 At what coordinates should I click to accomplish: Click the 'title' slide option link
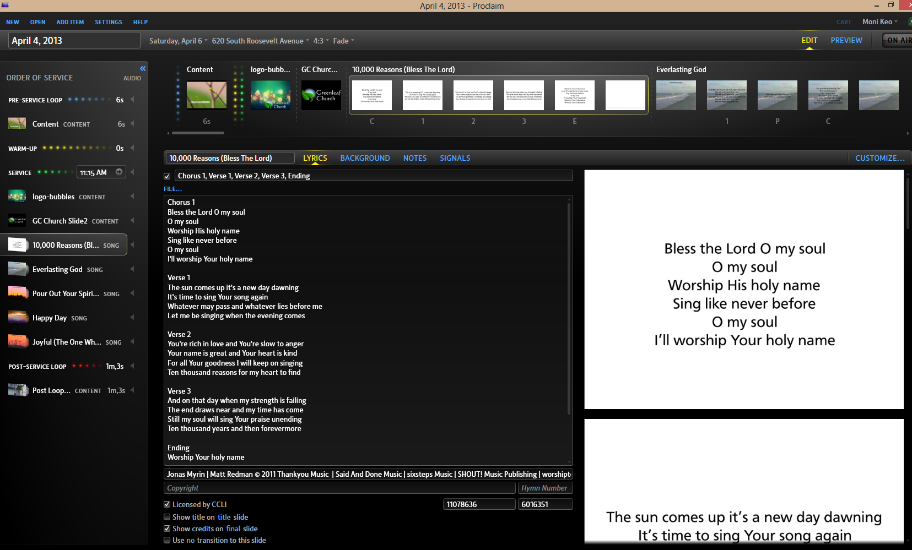tap(224, 517)
